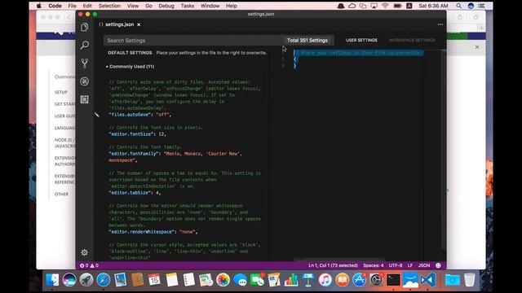Viewport: 522px width, 293px height.
Task: Open the Go menu
Action: (148, 6)
